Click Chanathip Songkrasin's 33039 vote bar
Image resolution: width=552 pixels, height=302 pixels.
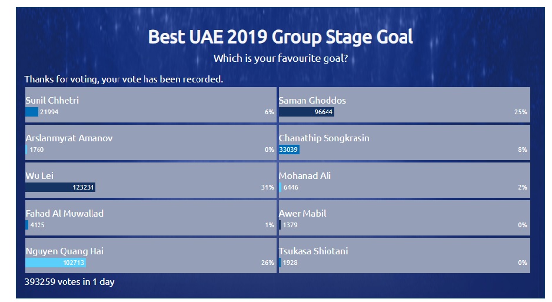(289, 150)
